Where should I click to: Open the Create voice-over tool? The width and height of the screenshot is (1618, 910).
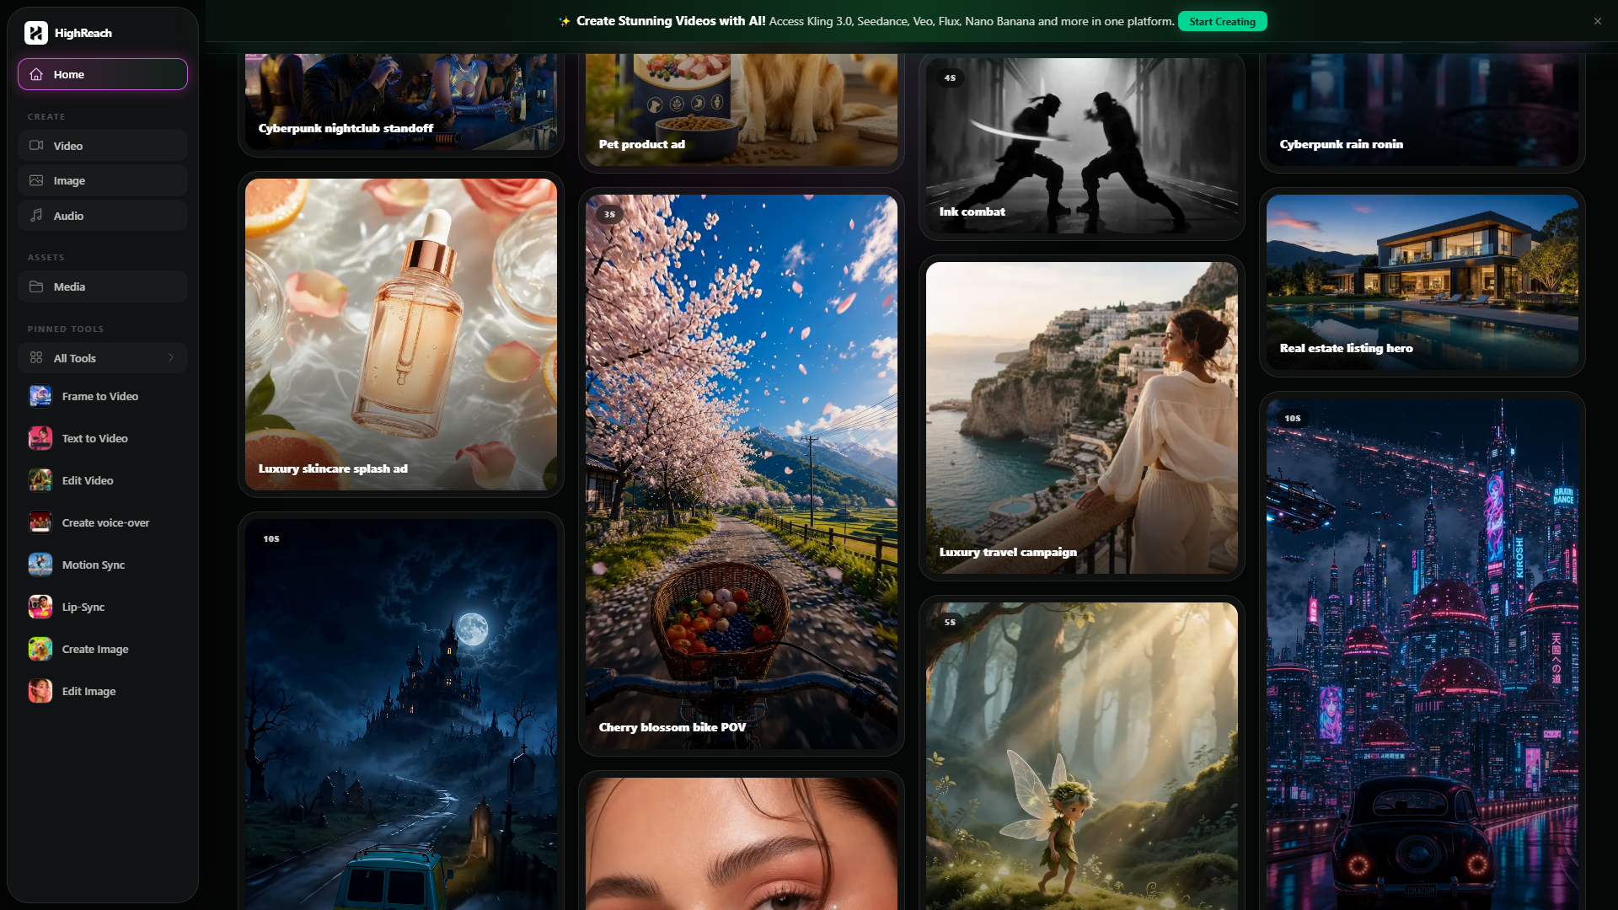[103, 522]
